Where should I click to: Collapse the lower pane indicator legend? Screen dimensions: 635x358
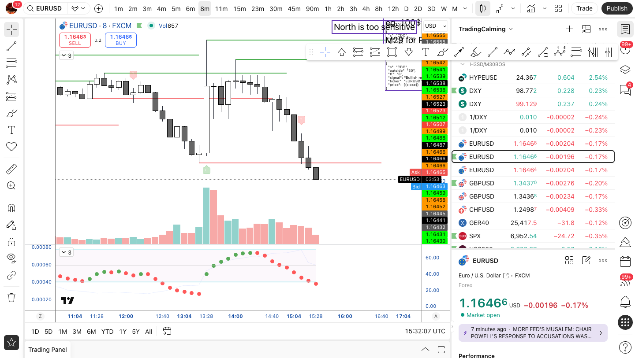(x=66, y=252)
